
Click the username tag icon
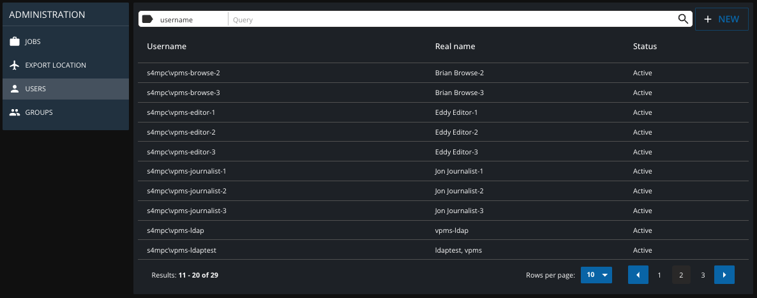[147, 19]
